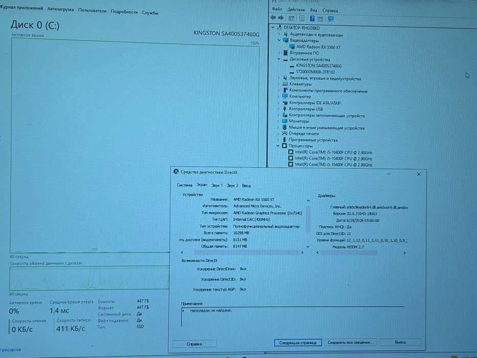The width and height of the screenshot is (477, 358).
Task: Expand the Мониторы node chevron
Action: [278, 121]
